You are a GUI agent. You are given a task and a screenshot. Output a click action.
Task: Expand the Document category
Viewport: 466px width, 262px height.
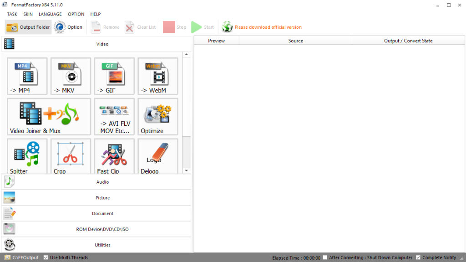96,213
